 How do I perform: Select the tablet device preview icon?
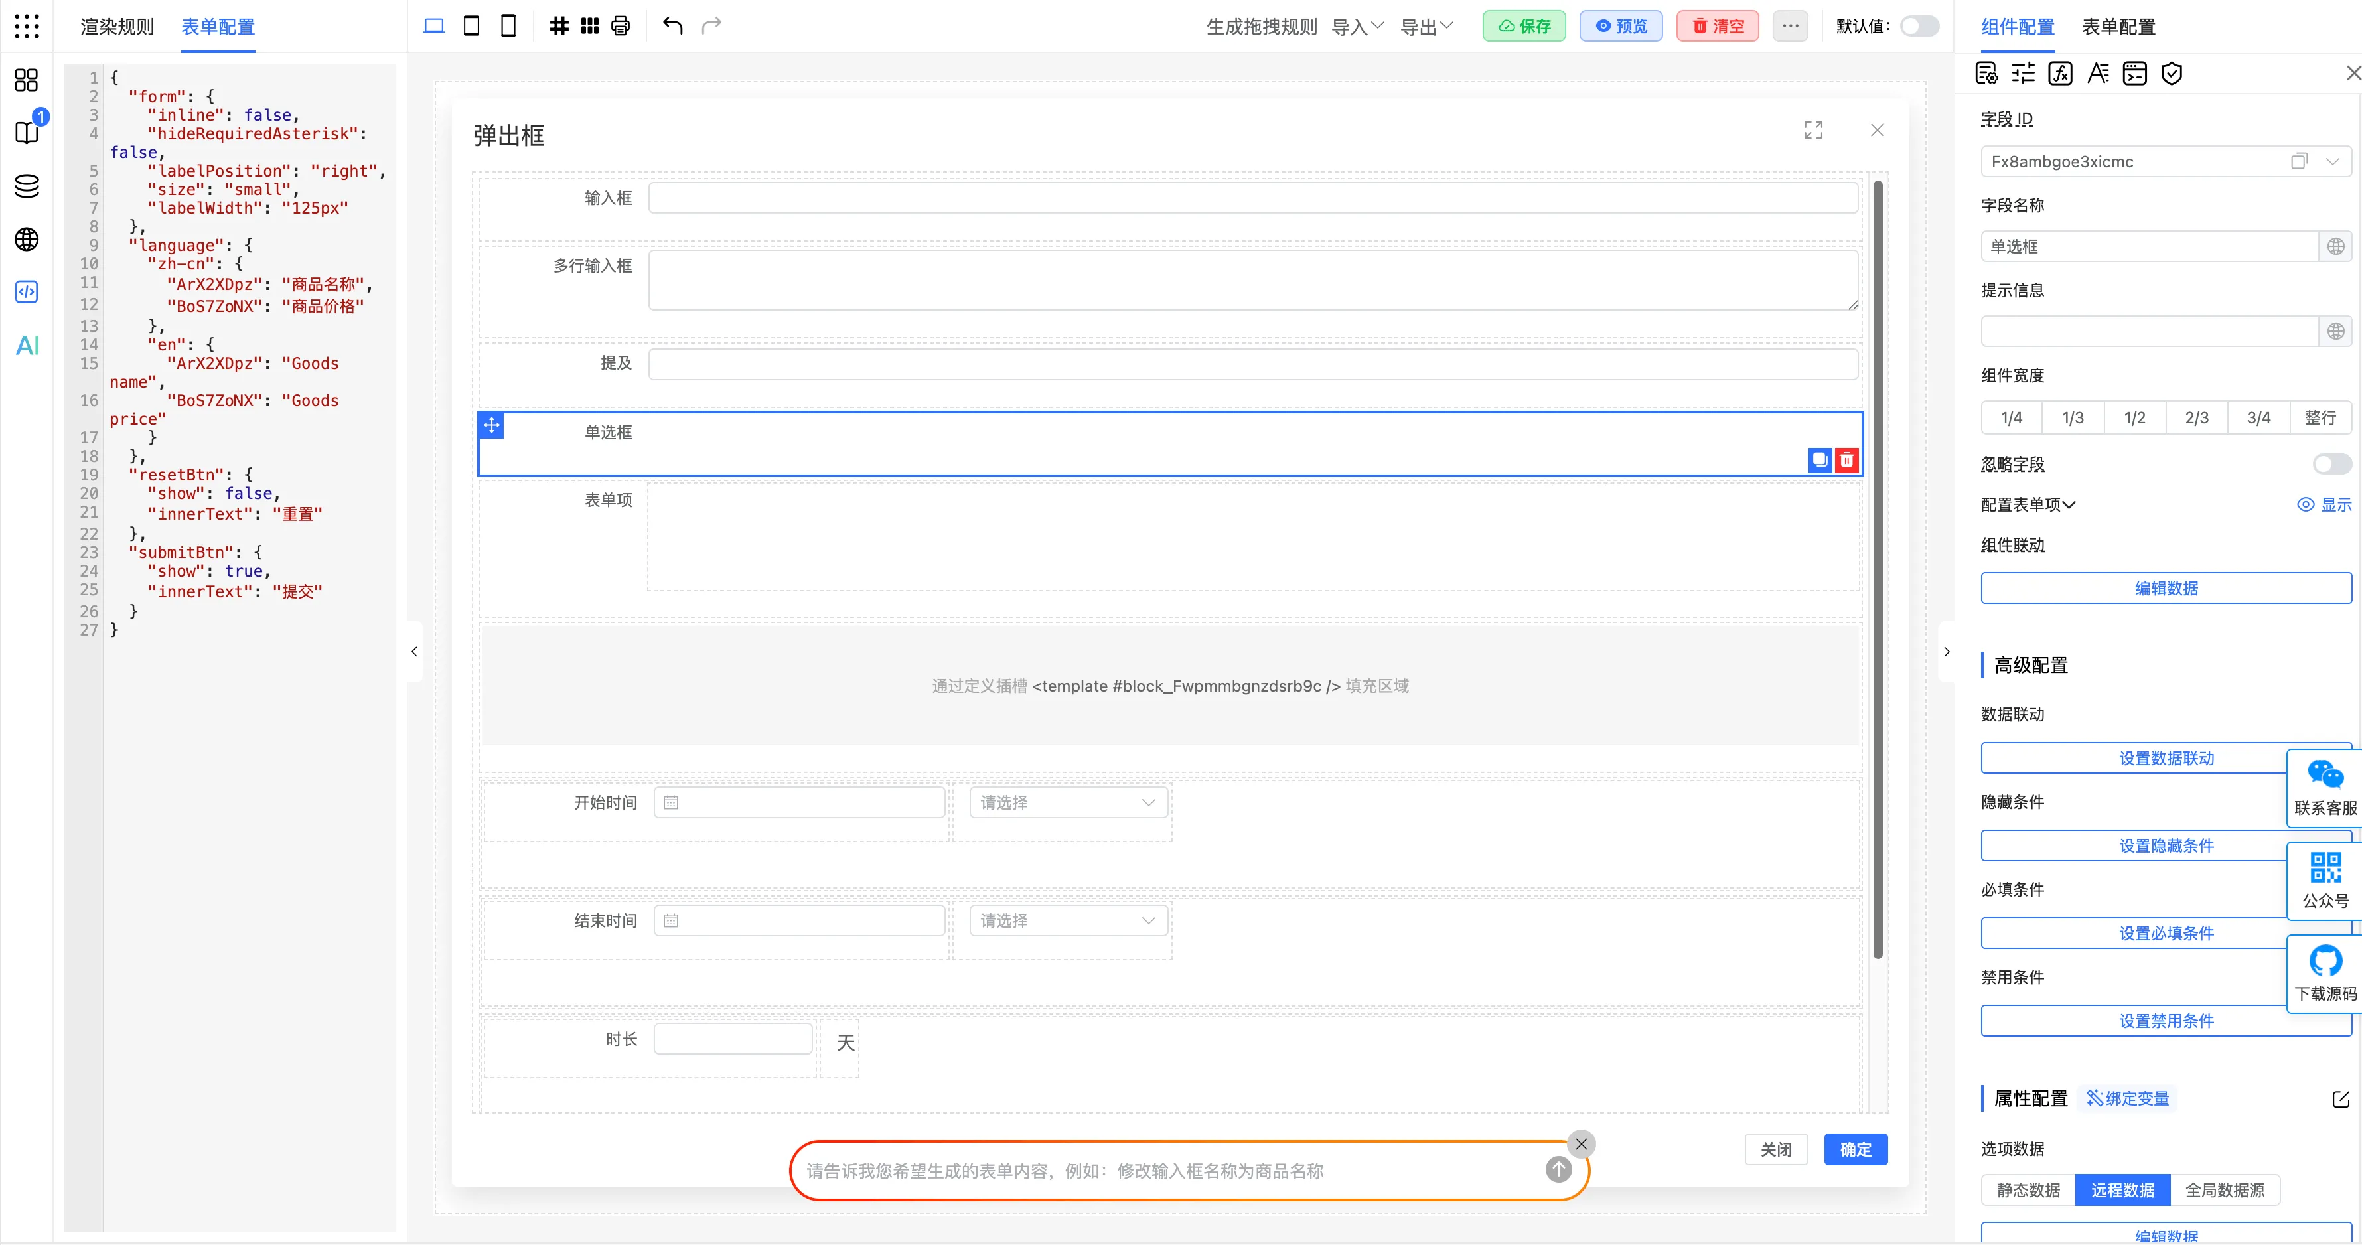pos(471,26)
